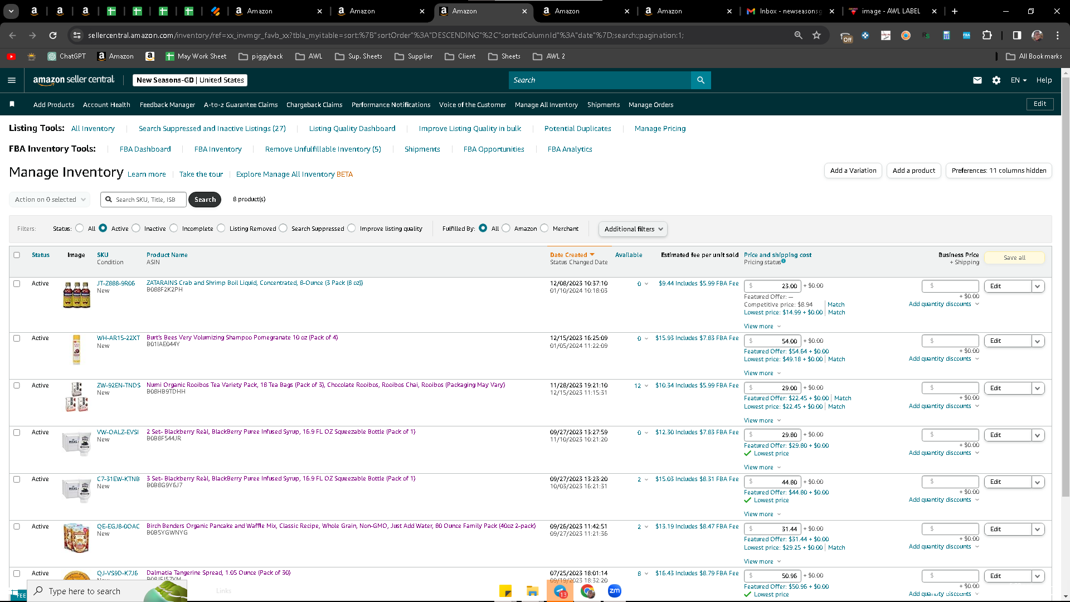This screenshot has height=602, width=1070.
Task: Open the Manage Pricing link
Action: pos(660,129)
